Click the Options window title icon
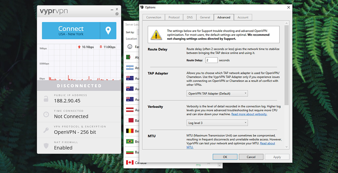338x173 pixels. point(142,7)
